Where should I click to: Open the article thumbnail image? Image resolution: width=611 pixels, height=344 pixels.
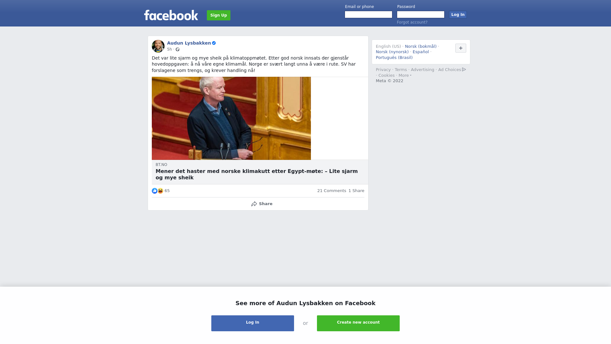pos(231,118)
